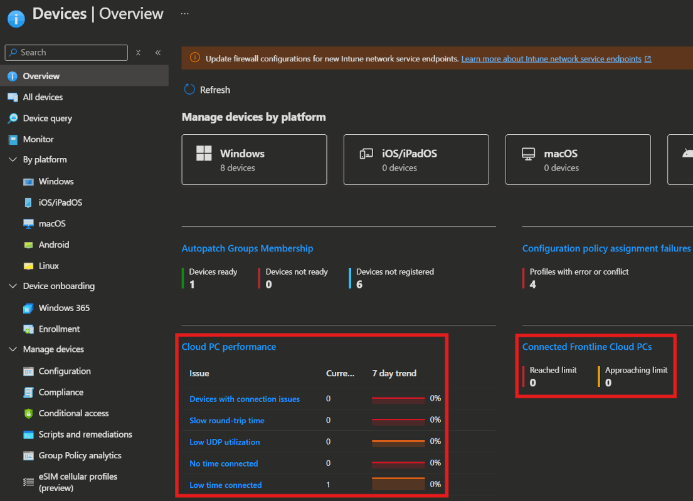The image size is (693, 501).
Task: Click the Windows 8 devices platform card
Action: click(x=254, y=160)
